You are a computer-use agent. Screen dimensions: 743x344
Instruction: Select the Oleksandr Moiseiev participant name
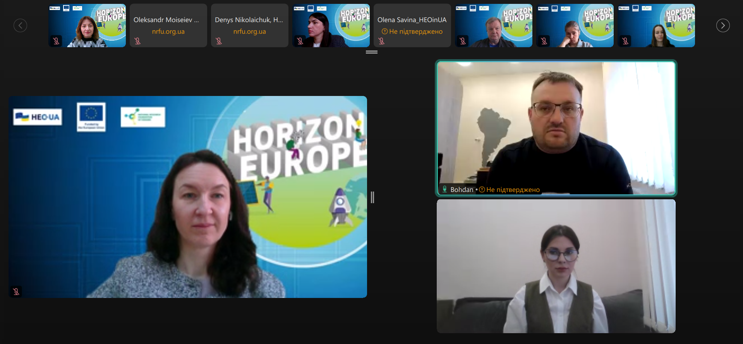click(x=166, y=20)
